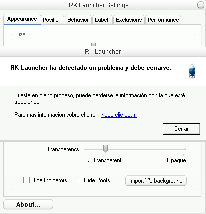This screenshot has height=214, width=206.
Task: Click the Full Transparent end of slider track
Action: (x=86, y=149)
